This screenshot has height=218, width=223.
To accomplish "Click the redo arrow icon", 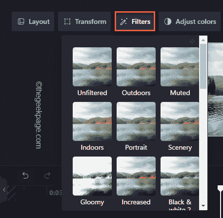I will pyautogui.click(x=47, y=176).
